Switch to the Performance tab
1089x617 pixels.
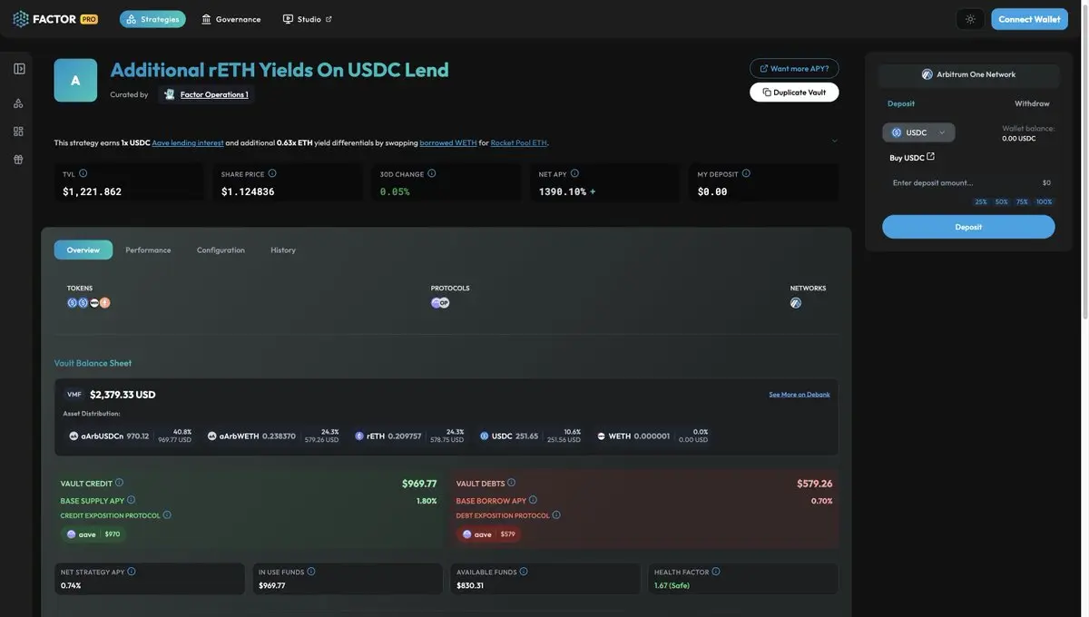point(148,250)
